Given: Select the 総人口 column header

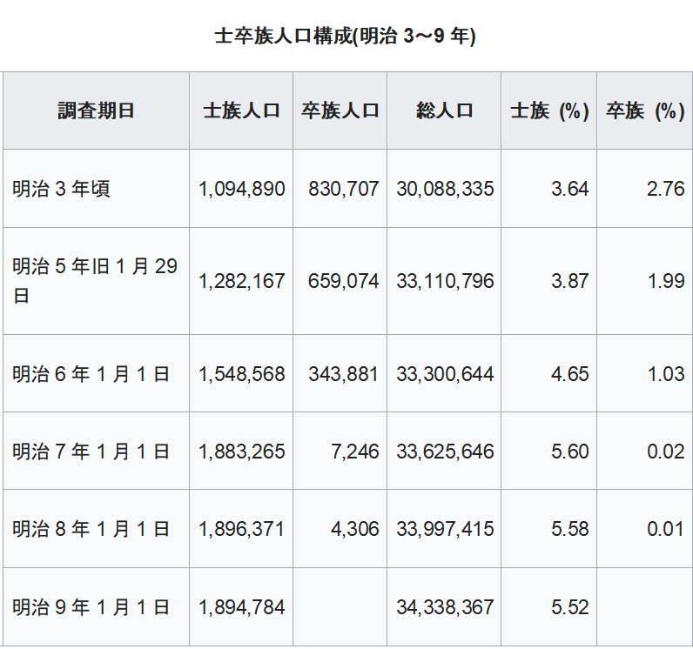Looking at the screenshot, I should [444, 111].
